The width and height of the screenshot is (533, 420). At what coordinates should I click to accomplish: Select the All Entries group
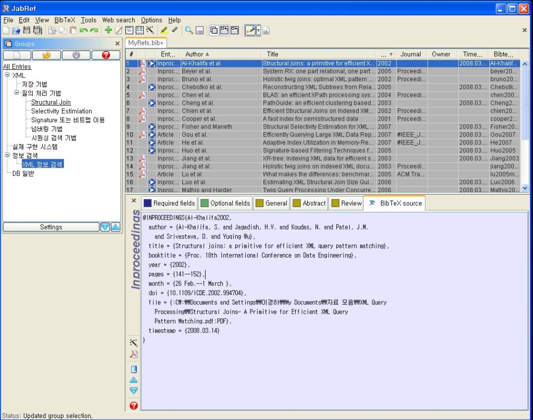point(17,67)
